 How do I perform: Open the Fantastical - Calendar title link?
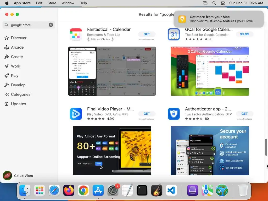[x=109, y=29]
